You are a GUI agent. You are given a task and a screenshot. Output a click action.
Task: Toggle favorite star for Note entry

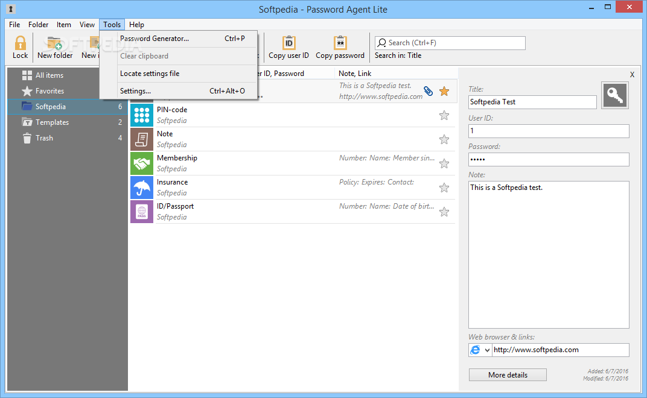click(x=444, y=139)
